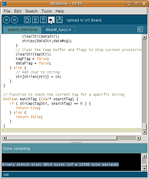Open the Edit menu
The width and height of the screenshot is (149, 179).
click(x=18, y=11)
